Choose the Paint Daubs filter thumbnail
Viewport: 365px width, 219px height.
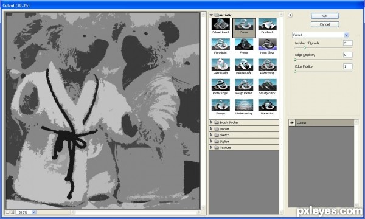pos(220,64)
